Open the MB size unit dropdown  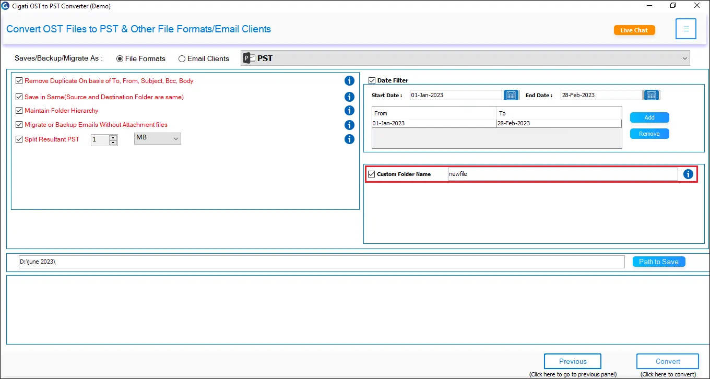coord(158,138)
